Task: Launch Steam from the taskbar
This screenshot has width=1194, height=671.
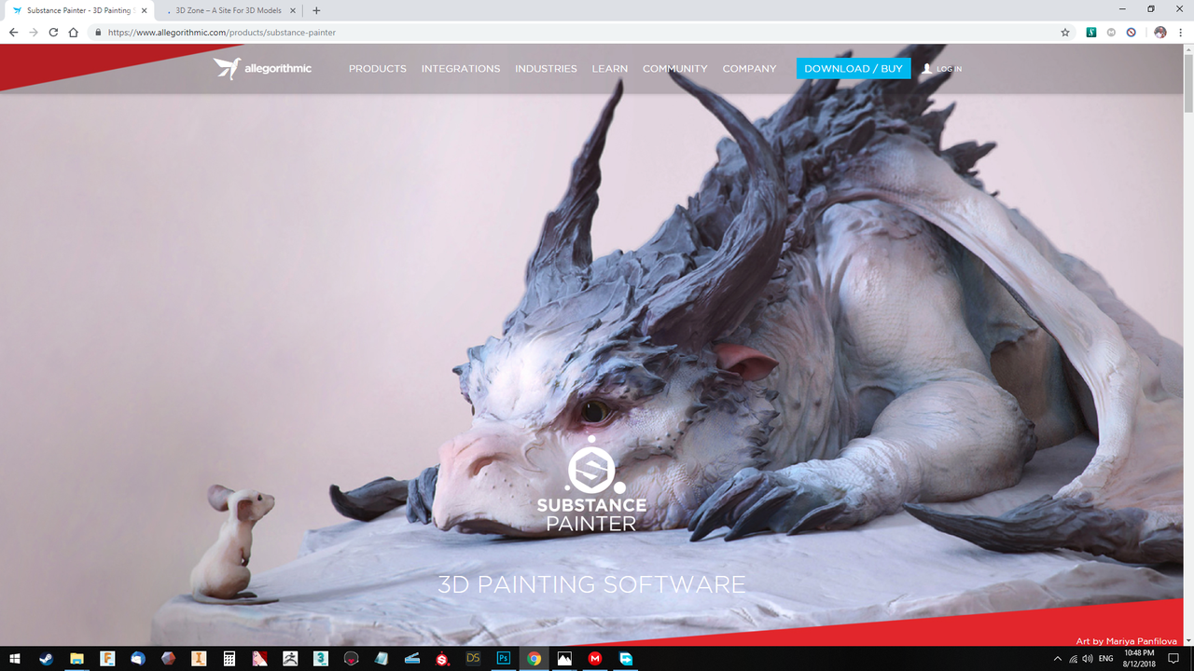Action: (46, 658)
